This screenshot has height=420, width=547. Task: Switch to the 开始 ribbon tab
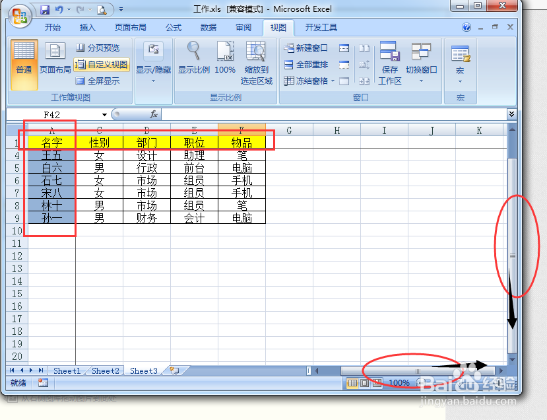pyautogui.click(x=52, y=28)
